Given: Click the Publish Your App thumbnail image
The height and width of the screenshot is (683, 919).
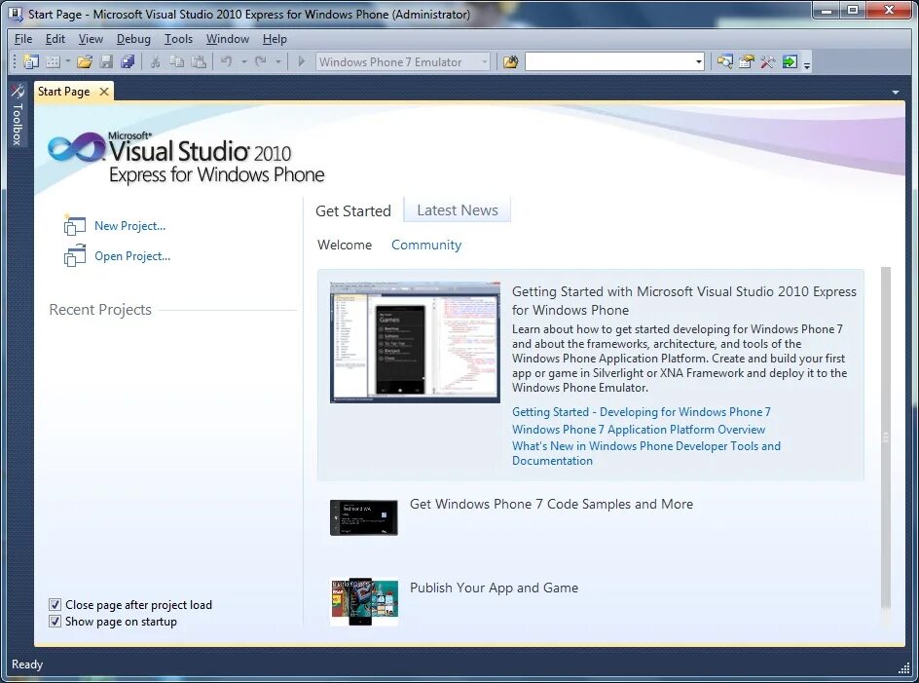Looking at the screenshot, I should point(364,601).
